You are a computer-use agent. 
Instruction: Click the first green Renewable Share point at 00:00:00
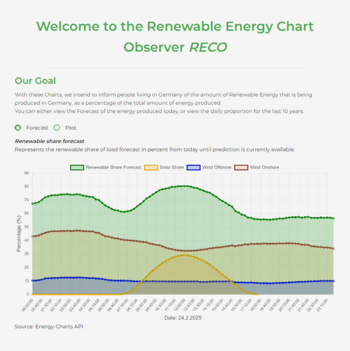tap(32, 204)
